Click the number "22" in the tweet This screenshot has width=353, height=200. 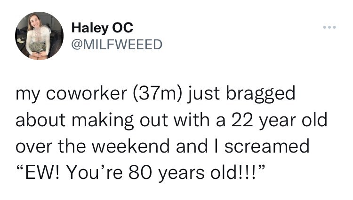click(x=238, y=121)
